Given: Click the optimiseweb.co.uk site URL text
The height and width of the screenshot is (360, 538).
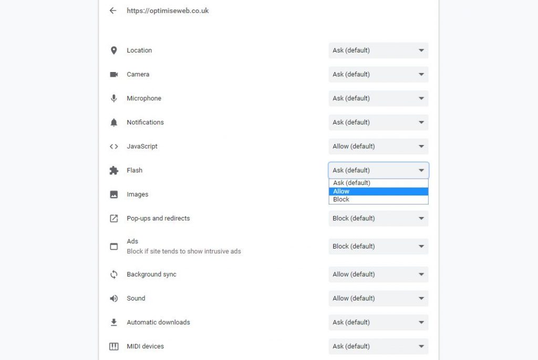Looking at the screenshot, I should (x=168, y=11).
